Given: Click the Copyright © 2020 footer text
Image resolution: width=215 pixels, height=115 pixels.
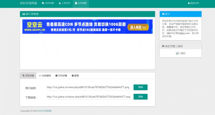Looking at the screenshot, I should coord(29,111).
